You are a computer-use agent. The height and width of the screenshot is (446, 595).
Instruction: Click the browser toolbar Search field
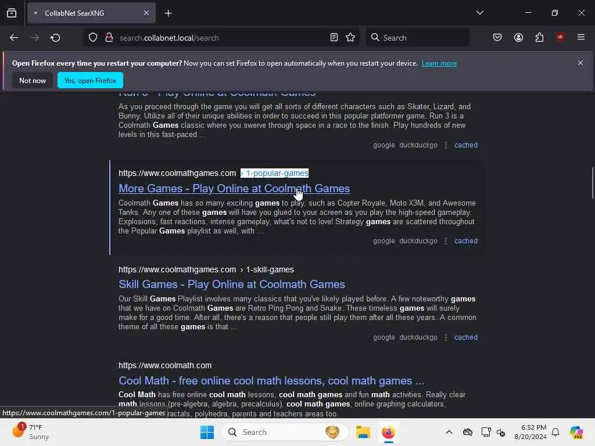pyautogui.click(x=417, y=38)
